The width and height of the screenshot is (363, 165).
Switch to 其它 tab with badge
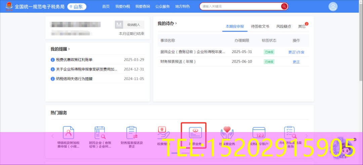click(302, 27)
